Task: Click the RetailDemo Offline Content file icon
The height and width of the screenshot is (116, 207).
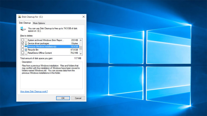Action: point(26,53)
